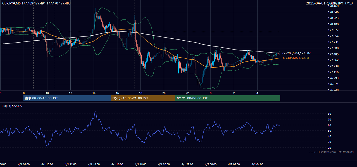Click hour 12 on the price chart time axis
Viewport: 357px width, 167px height.
[70, 93]
